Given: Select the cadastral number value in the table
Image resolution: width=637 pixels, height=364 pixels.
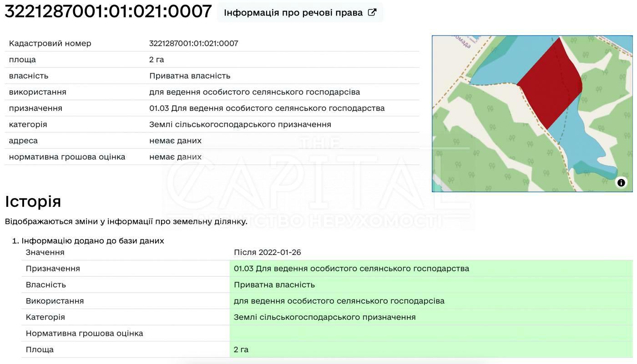Looking at the screenshot, I should tap(193, 44).
